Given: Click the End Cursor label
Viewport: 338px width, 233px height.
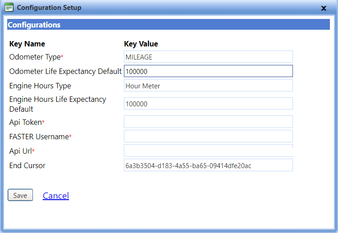Looking at the screenshot, I should (x=27, y=165).
